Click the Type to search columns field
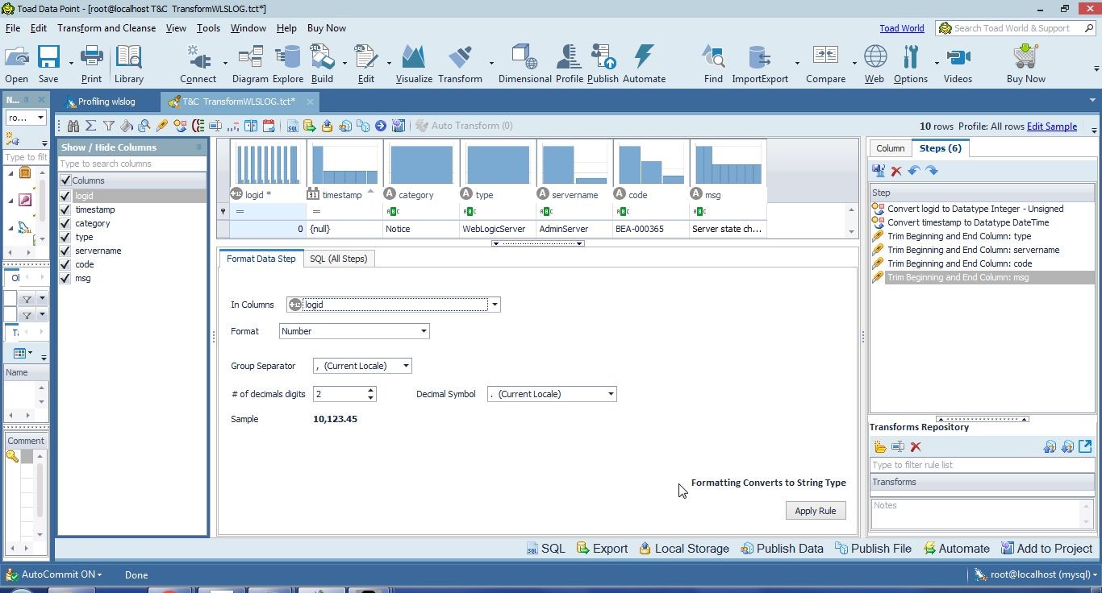The height and width of the screenshot is (593, 1102). click(x=132, y=164)
